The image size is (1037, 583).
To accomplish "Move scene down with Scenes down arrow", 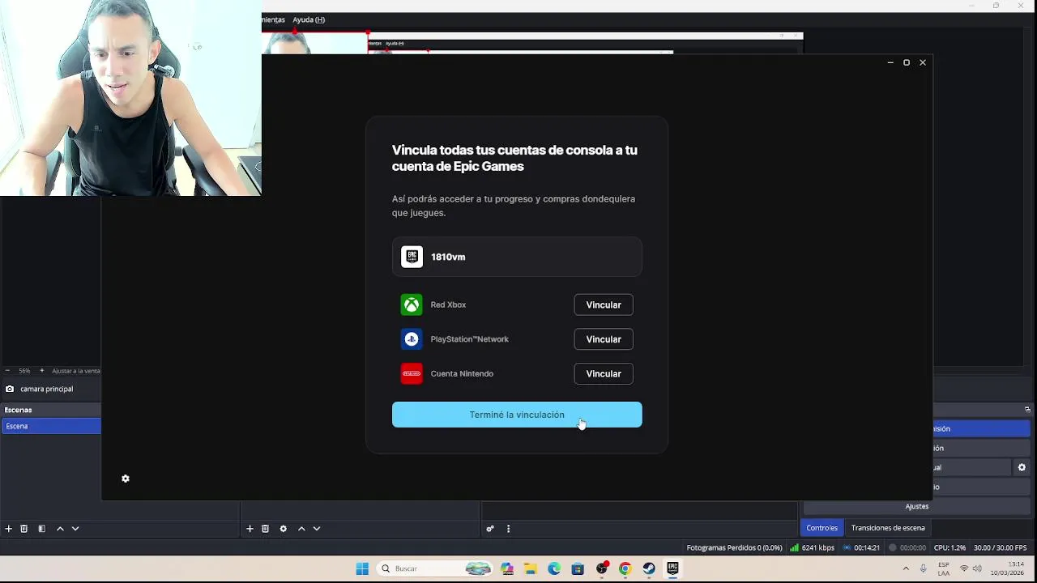I will coord(75,529).
